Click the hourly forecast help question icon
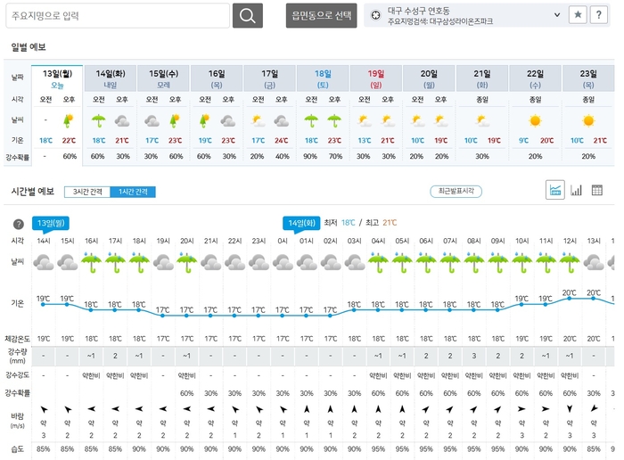The image size is (624, 460). (x=18, y=224)
